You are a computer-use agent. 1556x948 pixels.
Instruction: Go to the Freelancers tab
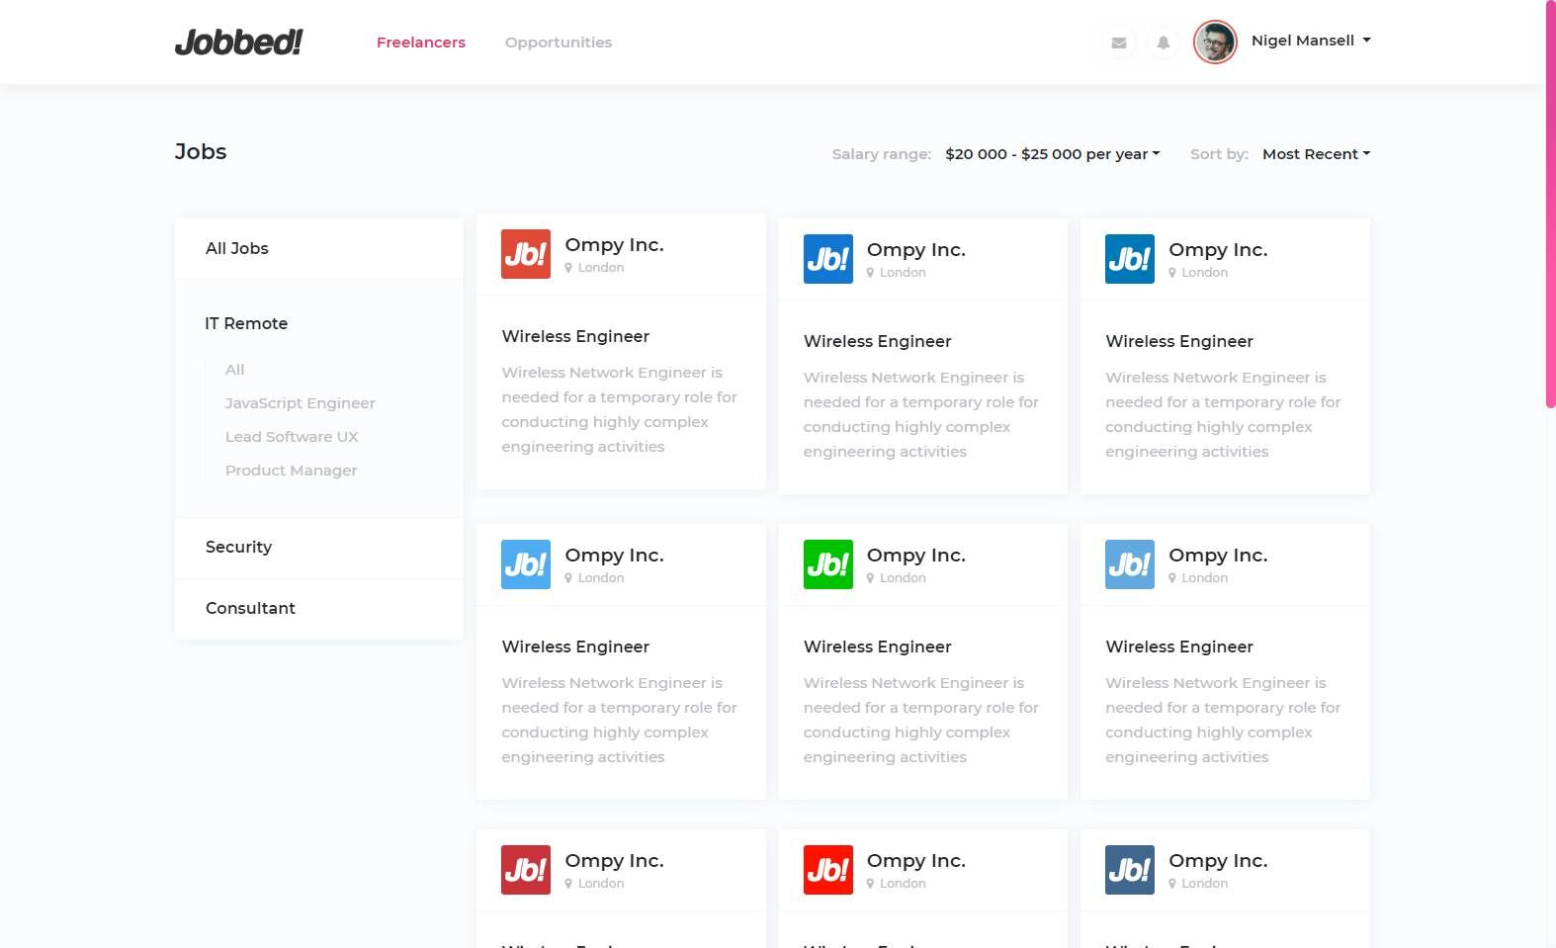[421, 43]
